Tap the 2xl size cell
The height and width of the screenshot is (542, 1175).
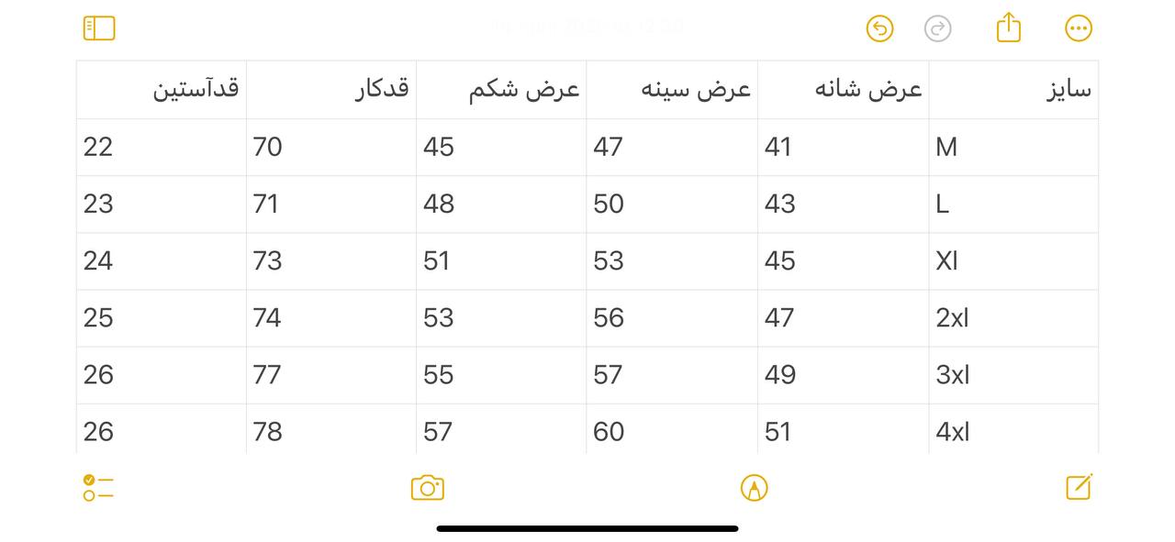[x=1013, y=318]
